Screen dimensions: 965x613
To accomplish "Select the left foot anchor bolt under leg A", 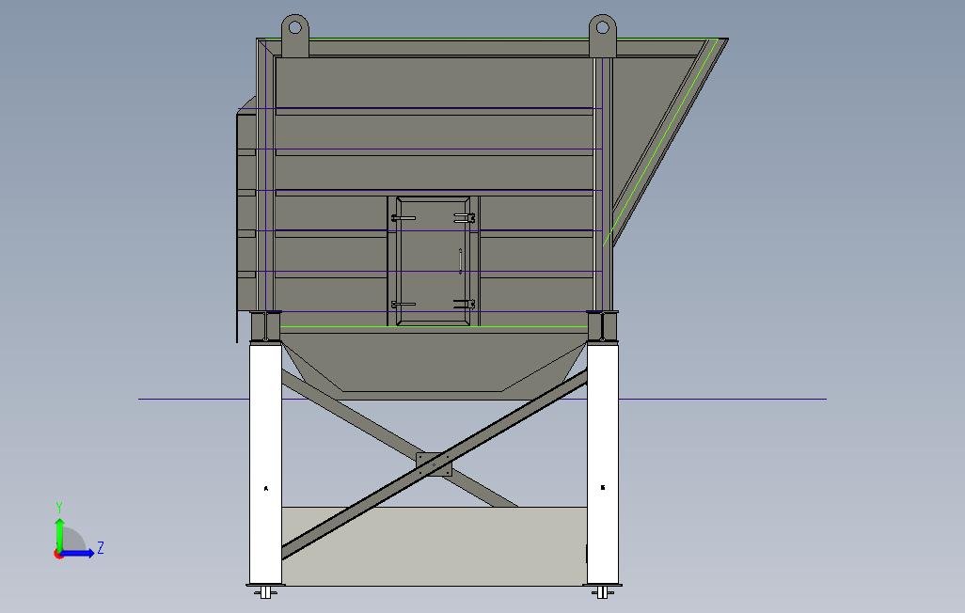I will click(x=265, y=592).
